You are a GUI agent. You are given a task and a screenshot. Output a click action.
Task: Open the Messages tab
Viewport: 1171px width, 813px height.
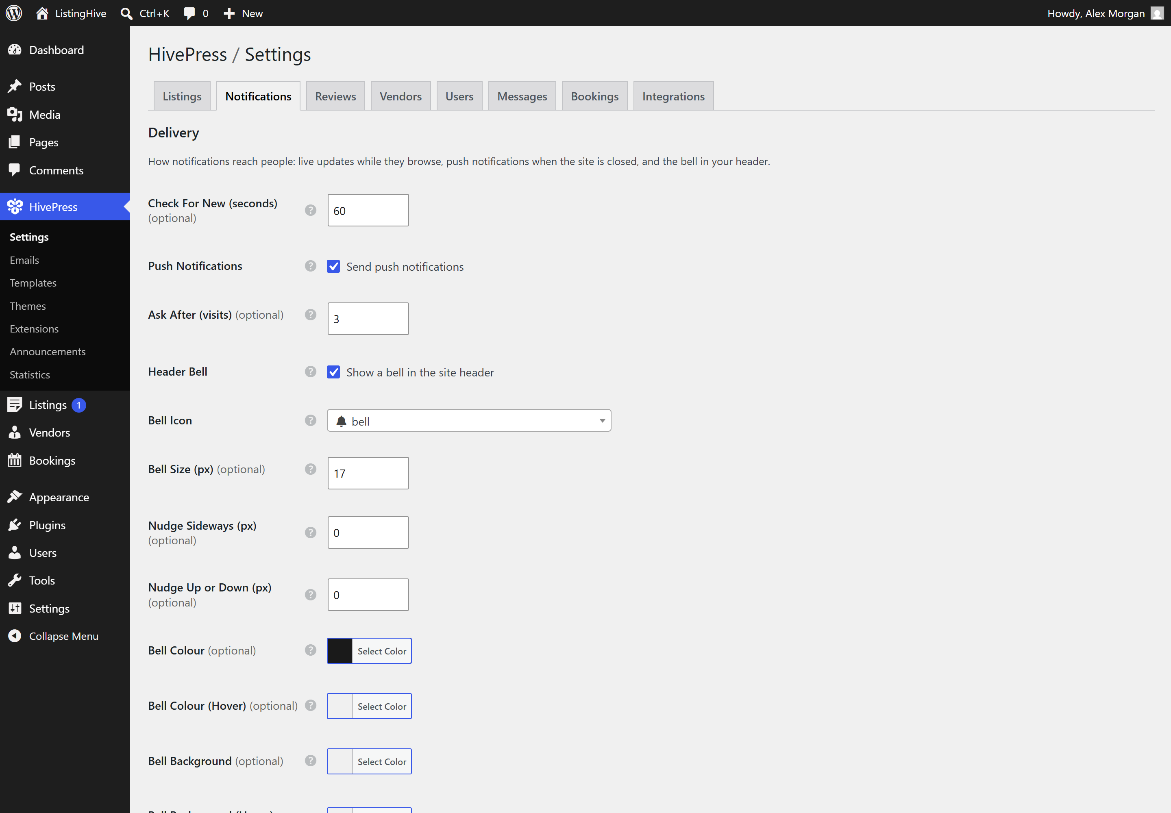[x=522, y=96]
